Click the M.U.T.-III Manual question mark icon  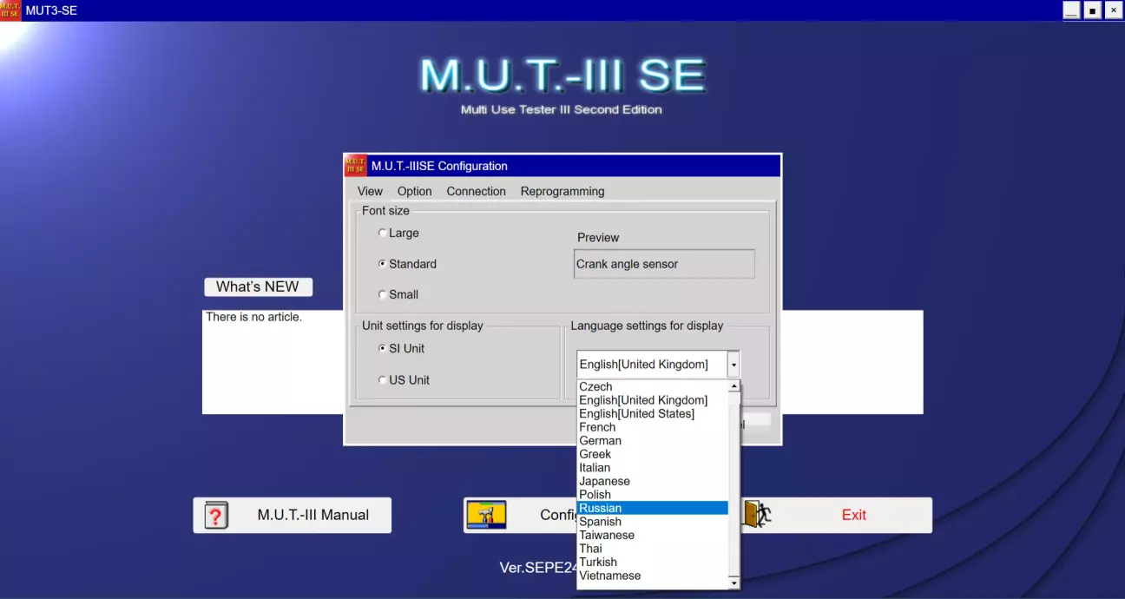pyautogui.click(x=216, y=516)
